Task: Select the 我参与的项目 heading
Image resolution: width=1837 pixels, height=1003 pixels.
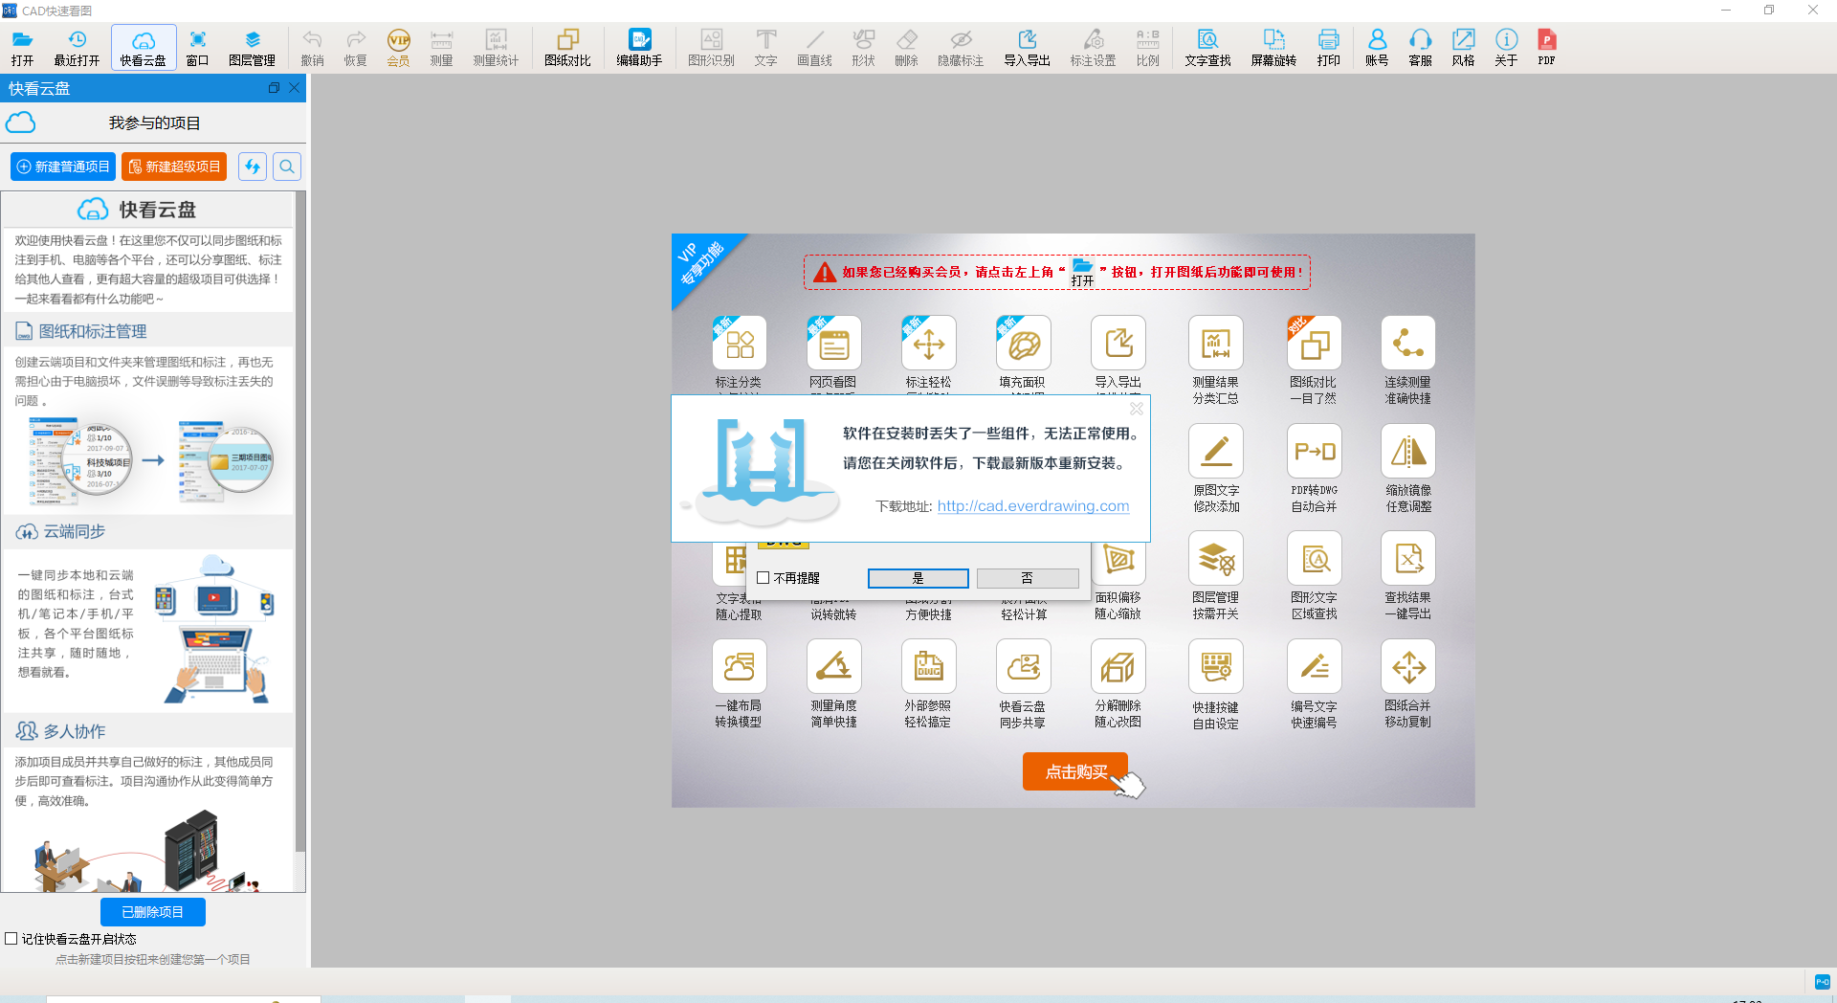Action: [x=154, y=123]
